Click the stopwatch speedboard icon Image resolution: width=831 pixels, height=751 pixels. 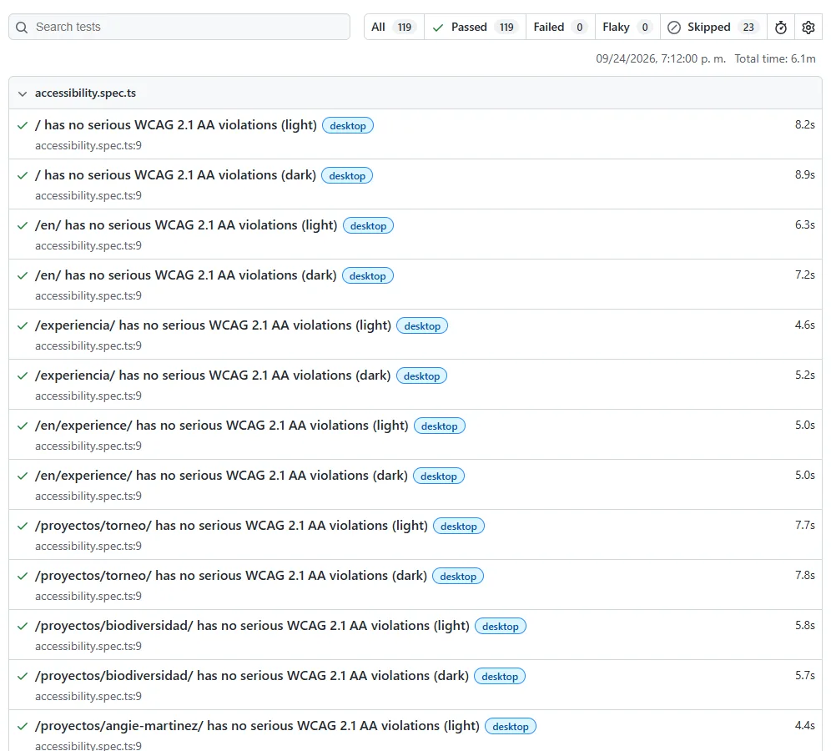click(781, 27)
